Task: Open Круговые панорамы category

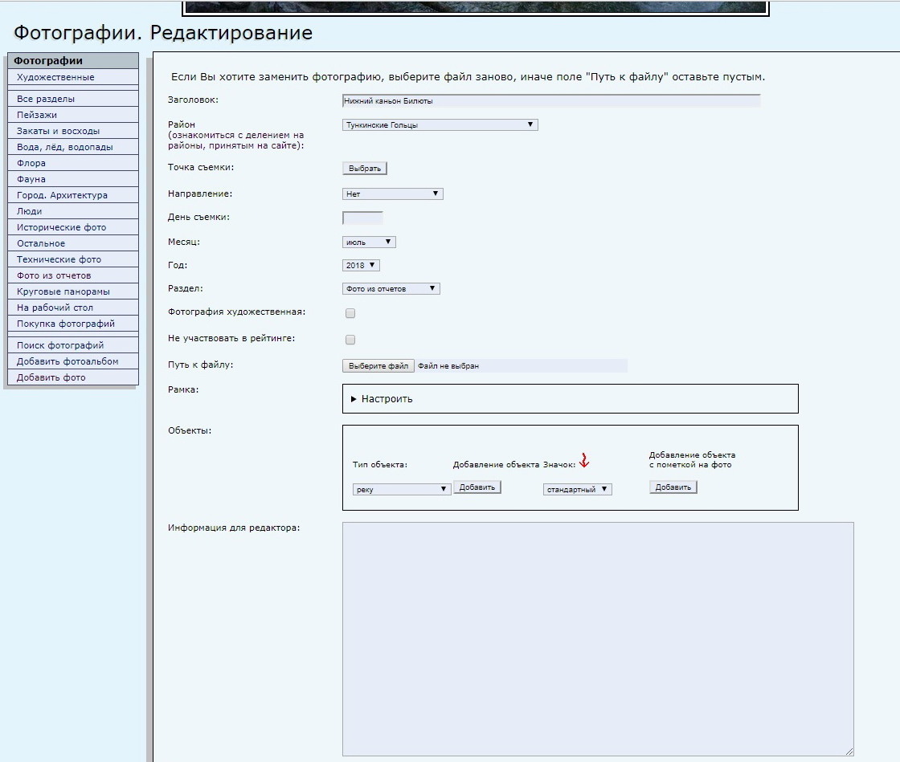Action: coord(73,291)
